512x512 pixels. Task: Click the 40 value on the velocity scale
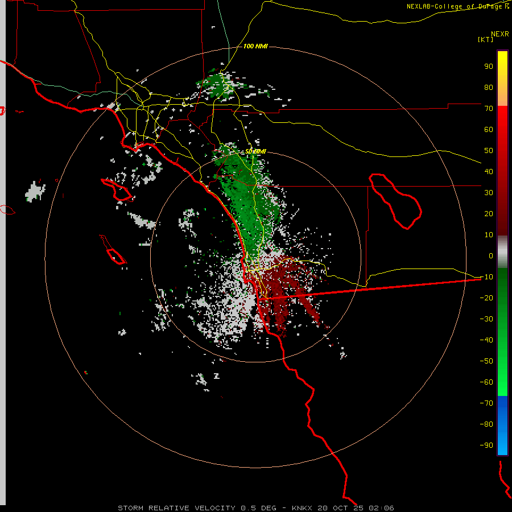tap(489, 171)
